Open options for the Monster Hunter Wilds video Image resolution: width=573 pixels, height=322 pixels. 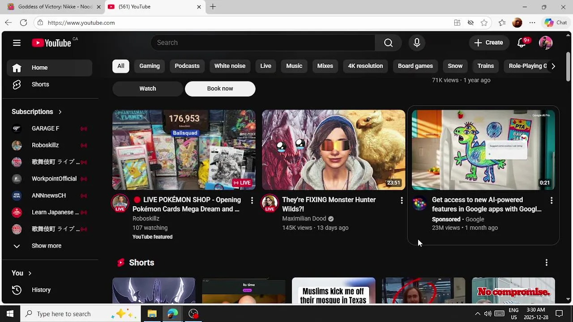tap(402, 201)
